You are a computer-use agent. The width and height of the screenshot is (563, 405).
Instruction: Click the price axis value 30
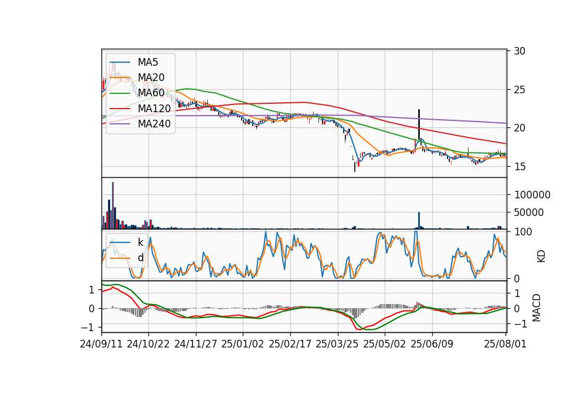click(x=520, y=51)
